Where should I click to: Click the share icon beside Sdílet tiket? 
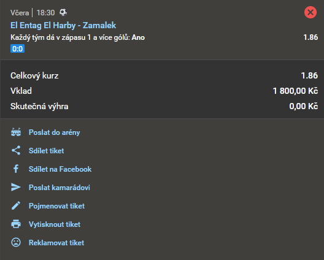[x=16, y=151]
